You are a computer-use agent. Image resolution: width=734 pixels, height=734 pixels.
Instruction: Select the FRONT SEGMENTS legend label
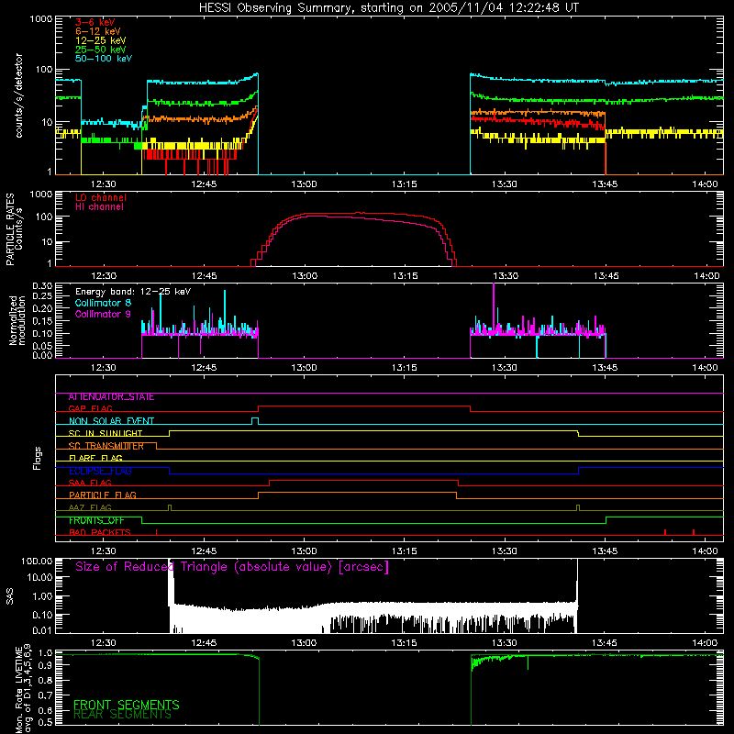click(x=127, y=705)
